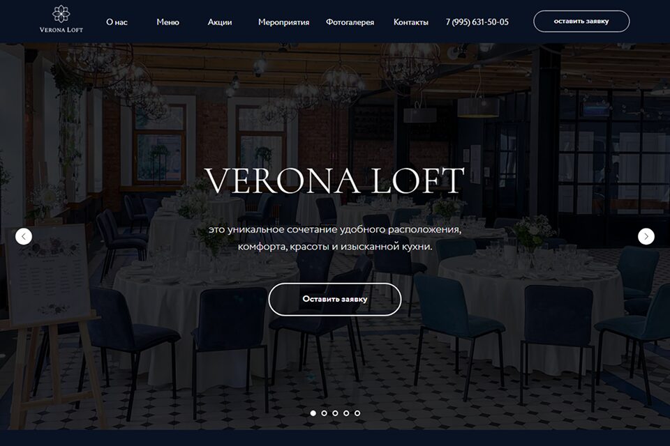Screen dimensions: 670x446
Task: Click the VERONA LOFT hero heading
Action: (x=334, y=180)
